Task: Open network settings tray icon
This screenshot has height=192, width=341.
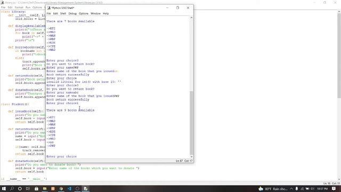Action: (302, 189)
